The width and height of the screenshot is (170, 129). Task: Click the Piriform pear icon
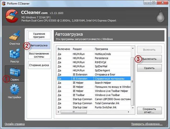click(x=160, y=16)
